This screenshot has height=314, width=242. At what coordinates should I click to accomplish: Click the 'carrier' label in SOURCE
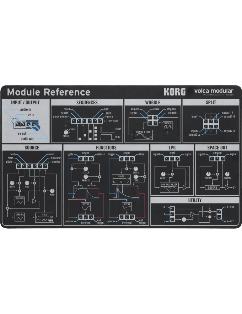(56, 162)
